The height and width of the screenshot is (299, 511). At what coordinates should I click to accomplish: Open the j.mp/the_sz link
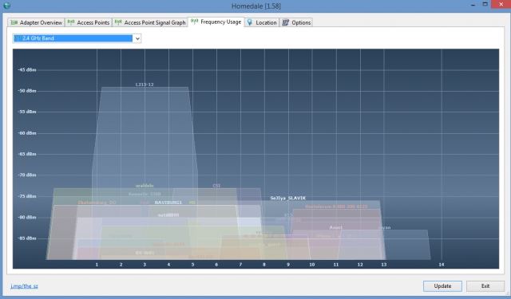point(24,286)
